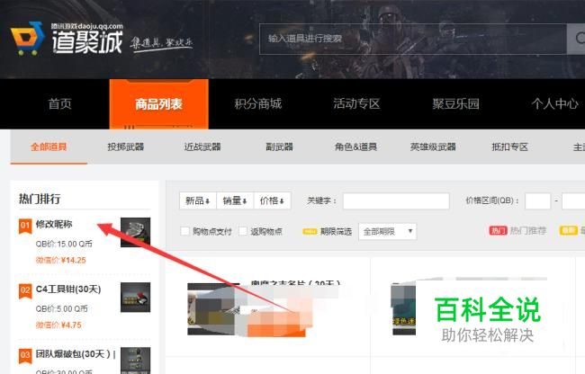Open the 全部期限 dropdown
The height and width of the screenshot is (374, 585).
pyautogui.click(x=387, y=231)
